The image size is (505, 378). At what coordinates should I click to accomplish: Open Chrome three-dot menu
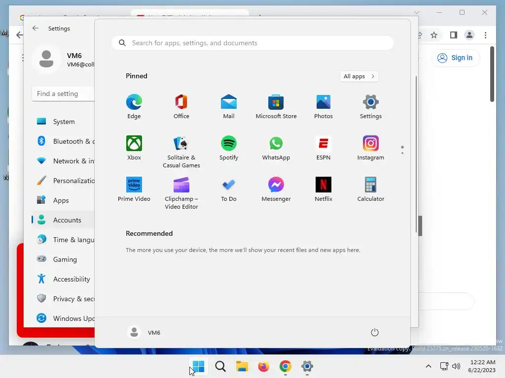point(485,35)
